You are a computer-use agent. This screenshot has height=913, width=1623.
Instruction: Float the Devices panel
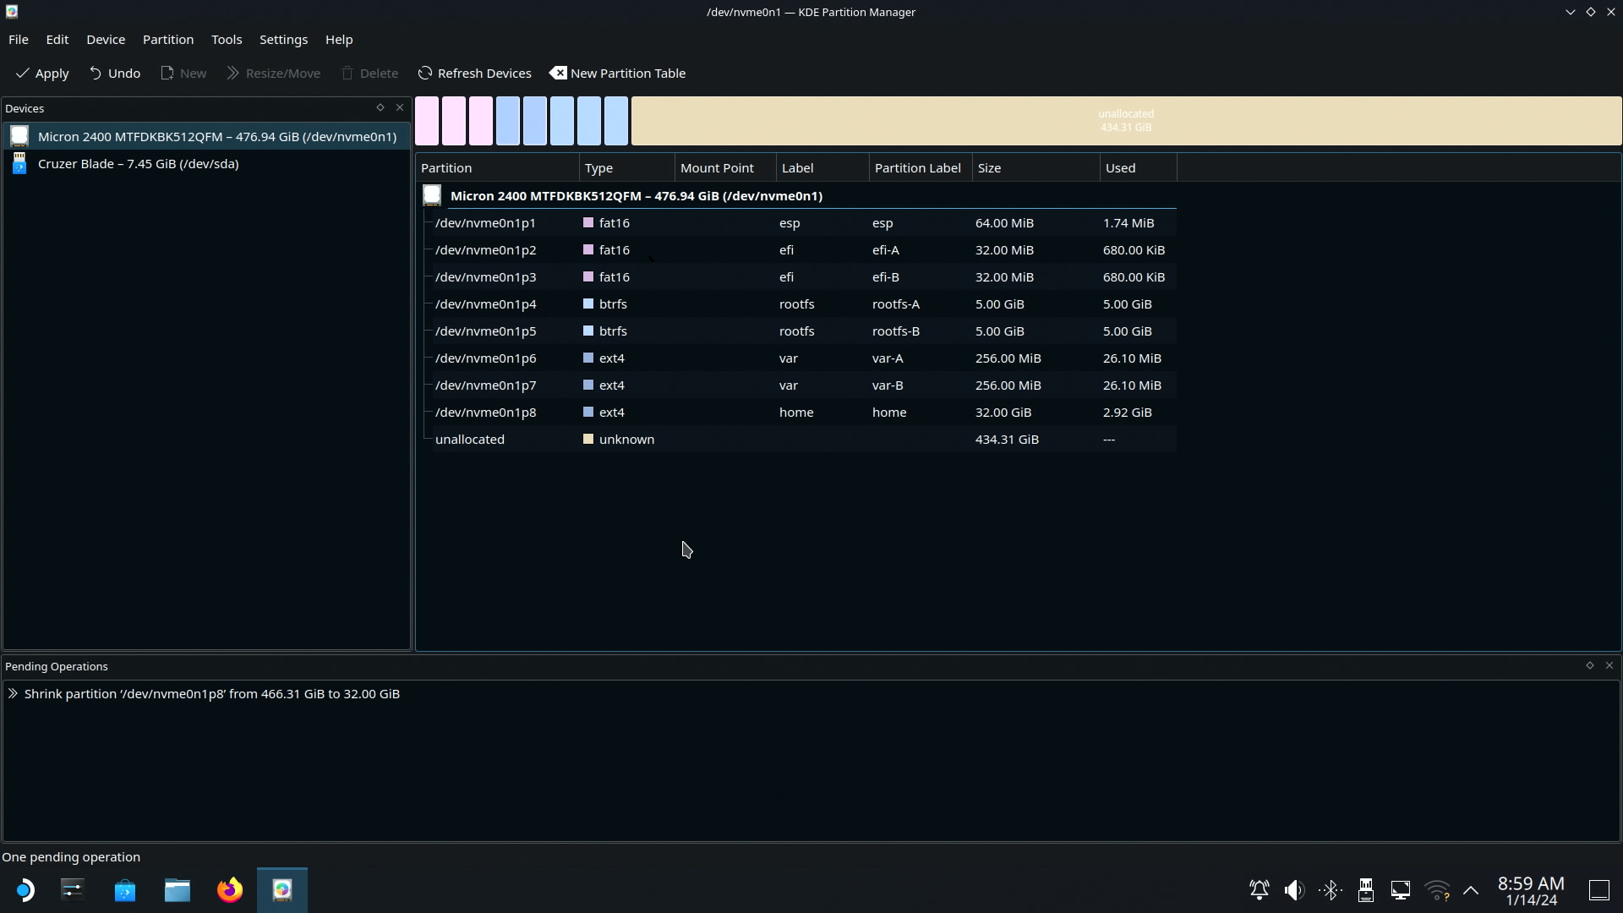380,107
